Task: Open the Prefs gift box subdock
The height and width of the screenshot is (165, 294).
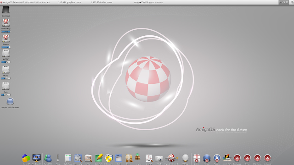Action: (x=197, y=158)
